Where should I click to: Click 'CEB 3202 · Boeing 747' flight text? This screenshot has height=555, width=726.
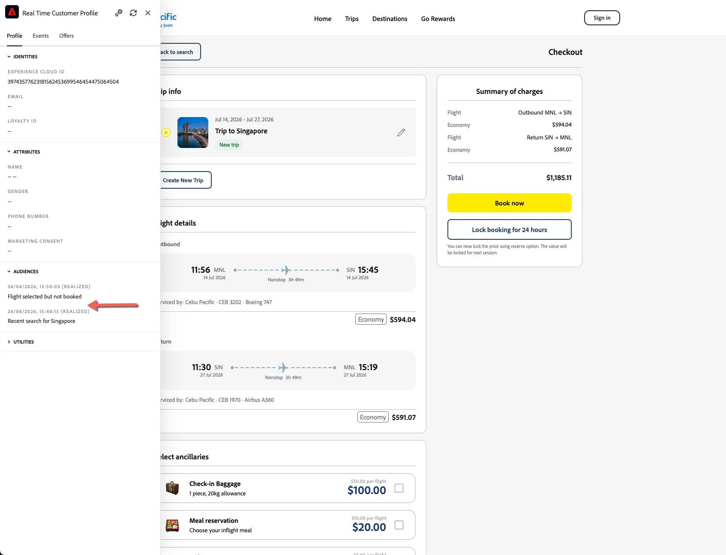click(245, 302)
